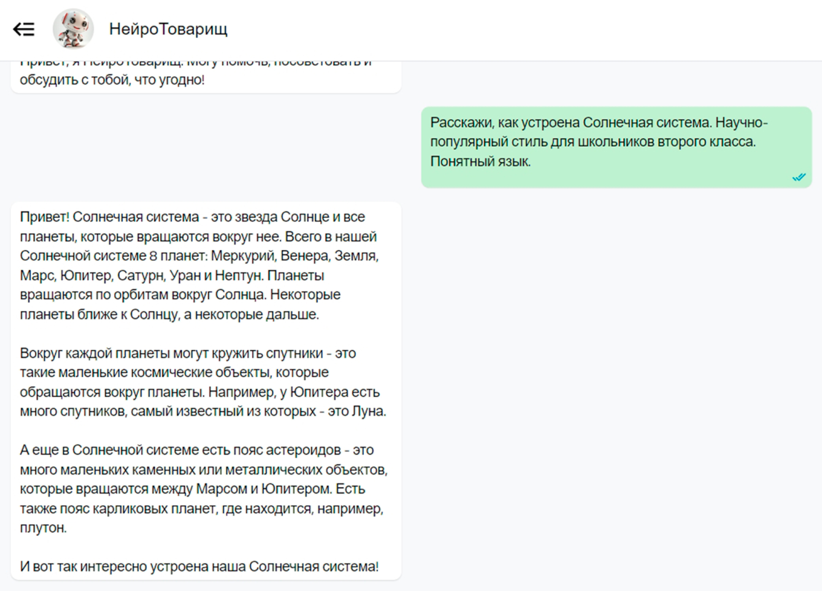Select the back navigation chevron arrows
This screenshot has height=591, width=822.
tap(24, 28)
